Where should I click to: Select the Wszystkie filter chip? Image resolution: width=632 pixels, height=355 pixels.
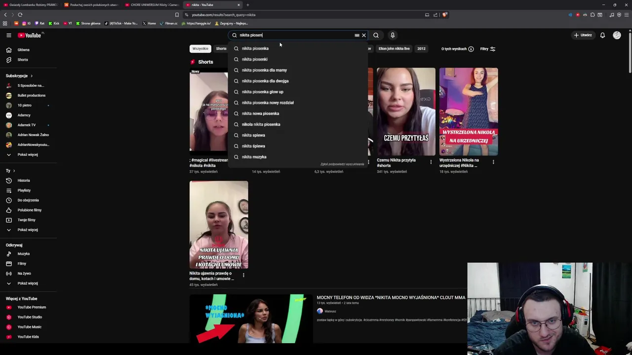click(x=200, y=49)
